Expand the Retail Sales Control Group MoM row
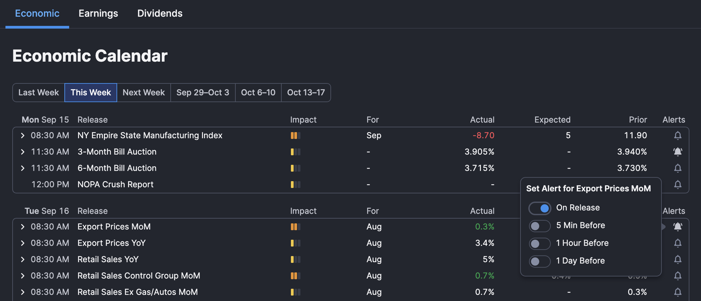This screenshot has width=701, height=301. [x=22, y=276]
